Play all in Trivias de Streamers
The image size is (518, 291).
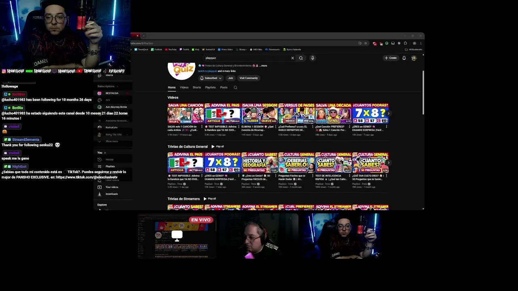pyautogui.click(x=210, y=199)
